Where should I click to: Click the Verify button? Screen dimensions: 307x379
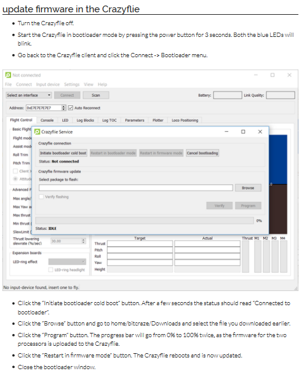coord(219,205)
